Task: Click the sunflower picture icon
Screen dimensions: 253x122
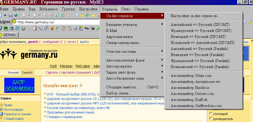Action: tap(17, 28)
